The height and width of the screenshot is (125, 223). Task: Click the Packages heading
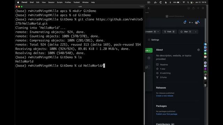[161, 106]
